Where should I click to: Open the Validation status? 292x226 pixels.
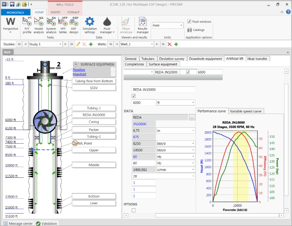[47, 224]
